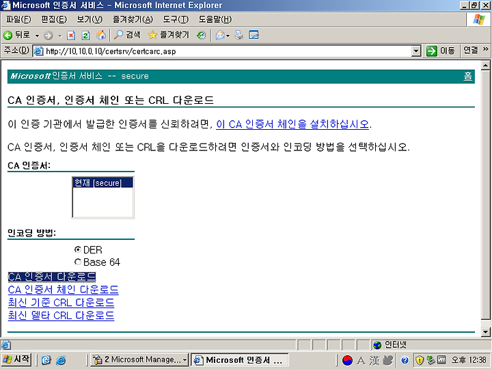Screen dimensions: 492x369
Task: Open the 편집(E) menu
Action: (54, 19)
